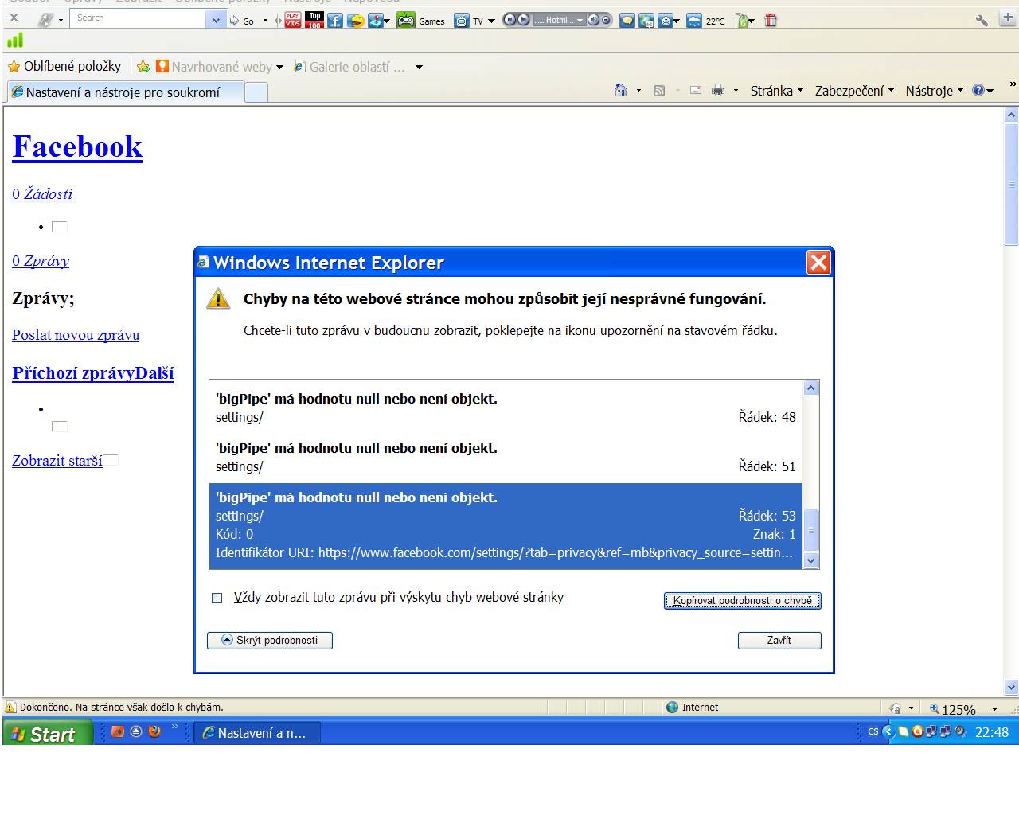The height and width of the screenshot is (815, 1019).
Task: Click the add to favorites bar star icon
Action: [143, 67]
